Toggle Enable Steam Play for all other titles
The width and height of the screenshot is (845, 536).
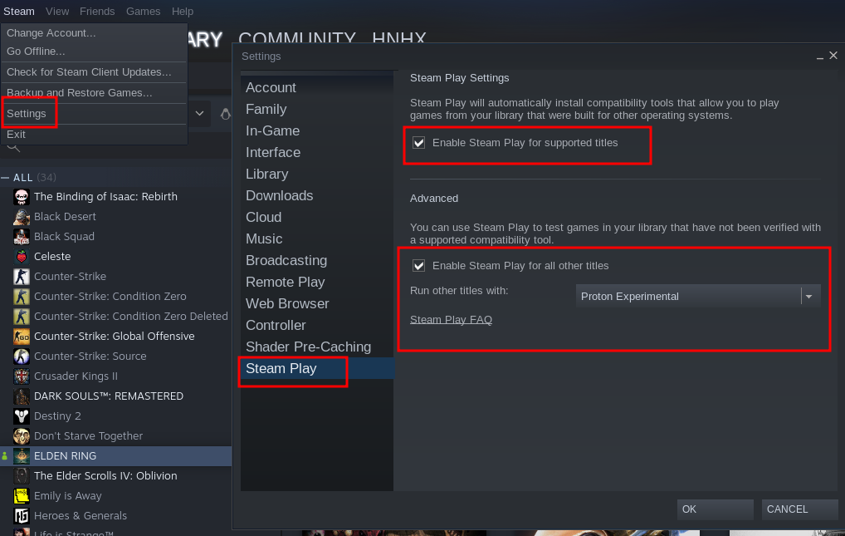coord(418,266)
